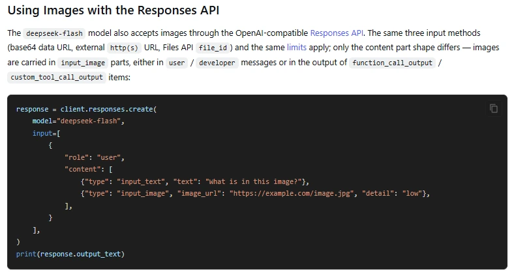Click the inline code user in the paragraph
Screen dimensions: 514x276
[177, 63]
